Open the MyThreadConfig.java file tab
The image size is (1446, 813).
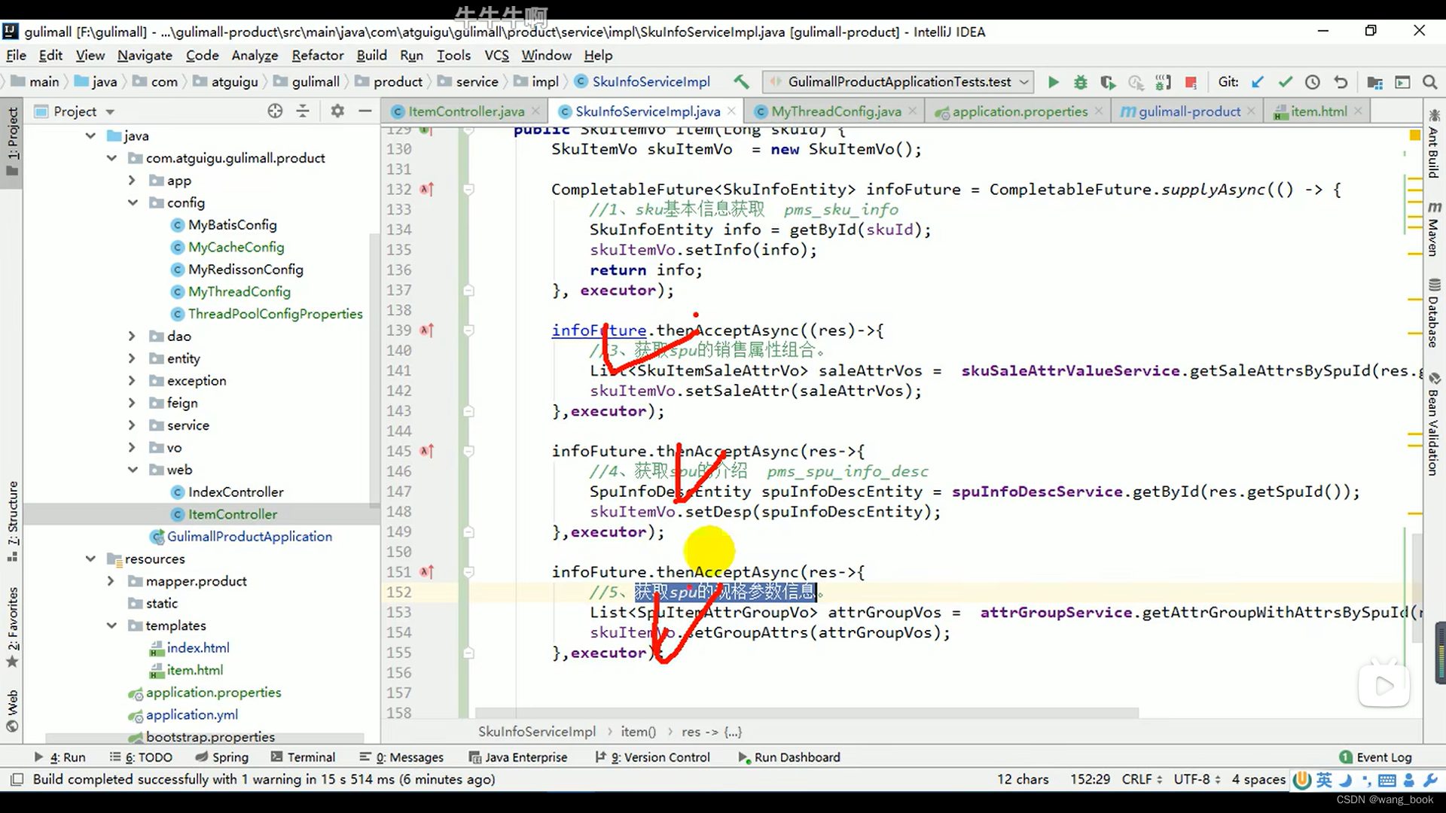click(836, 111)
